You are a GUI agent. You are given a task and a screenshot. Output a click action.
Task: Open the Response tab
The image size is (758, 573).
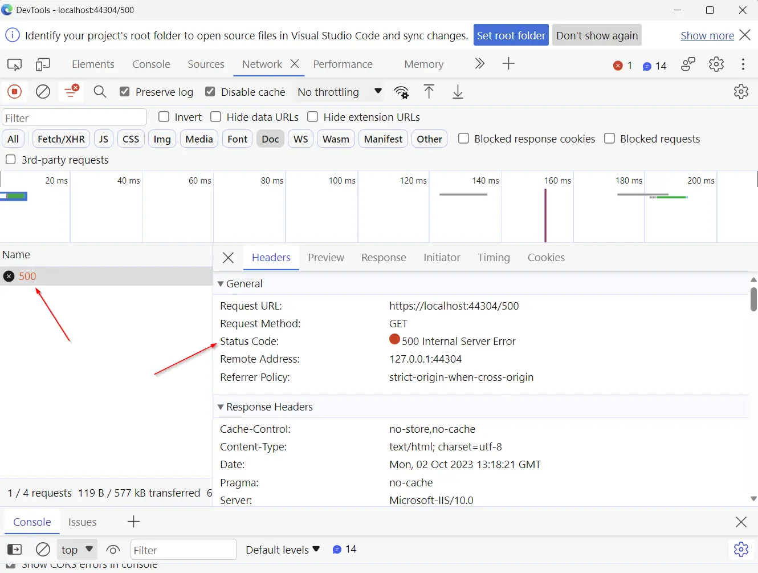pyautogui.click(x=384, y=258)
